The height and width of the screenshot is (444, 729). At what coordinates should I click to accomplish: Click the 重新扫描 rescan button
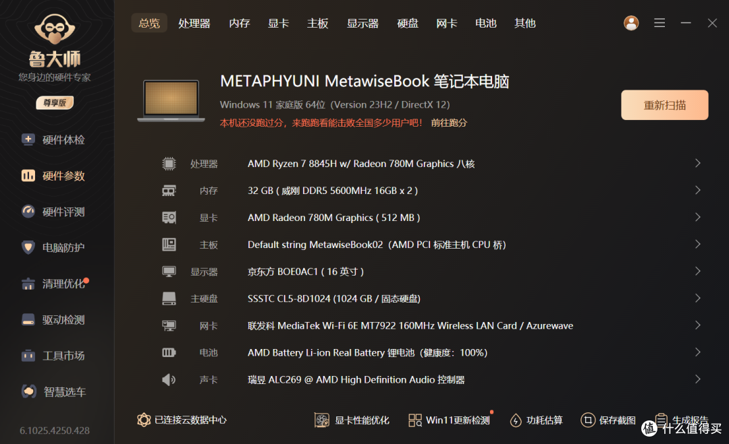[664, 105]
